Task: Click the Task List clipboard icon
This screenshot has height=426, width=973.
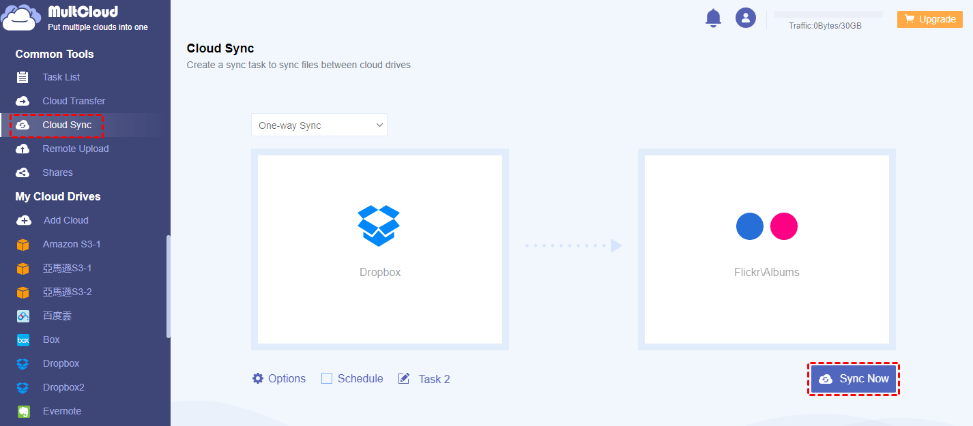Action: coord(23,77)
